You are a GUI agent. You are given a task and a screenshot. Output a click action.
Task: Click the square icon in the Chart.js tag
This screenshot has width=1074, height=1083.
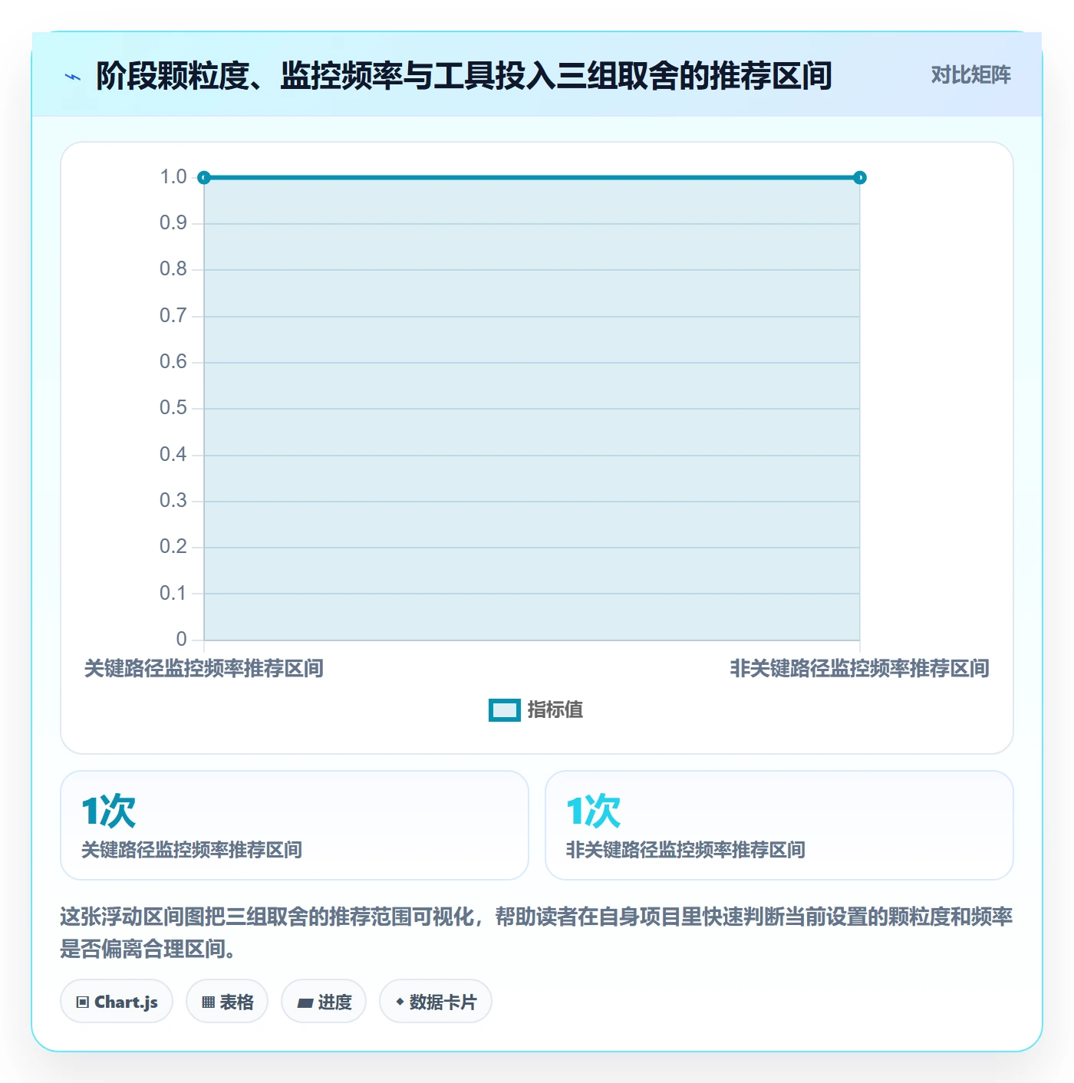[x=83, y=1002]
